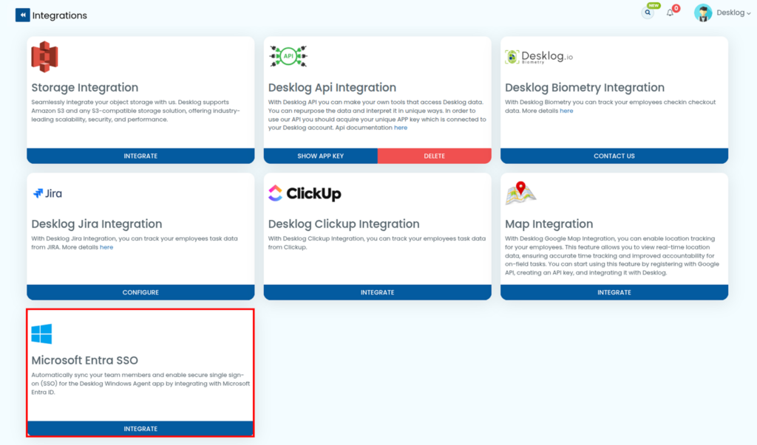Click the notification count badge
Image resolution: width=757 pixels, height=445 pixels.
coord(676,8)
